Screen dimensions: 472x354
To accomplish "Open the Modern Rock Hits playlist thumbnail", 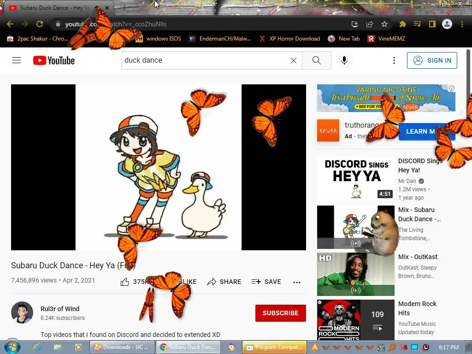I will pos(355,320).
